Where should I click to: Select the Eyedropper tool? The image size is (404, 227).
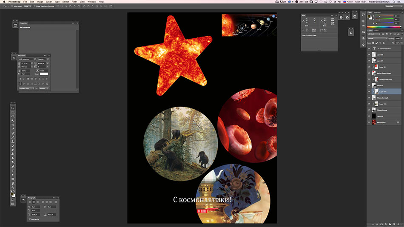(13, 129)
